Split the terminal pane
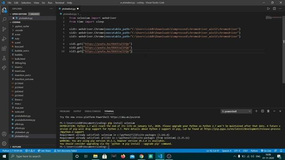Viewport: 285px width, 160px height. click(262, 111)
